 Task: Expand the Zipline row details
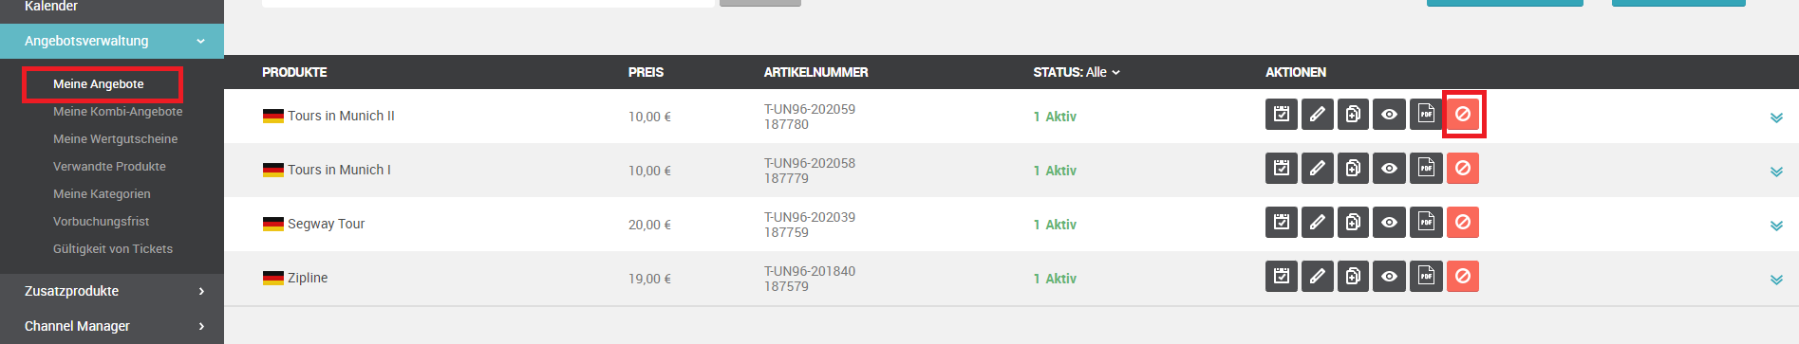tap(1776, 280)
